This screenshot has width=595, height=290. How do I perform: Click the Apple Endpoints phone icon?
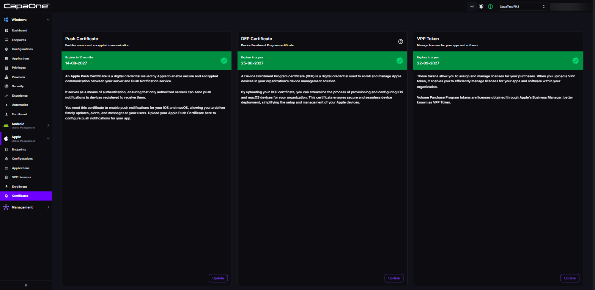6,149
